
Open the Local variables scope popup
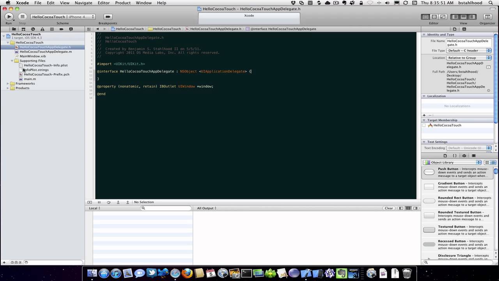point(94,208)
